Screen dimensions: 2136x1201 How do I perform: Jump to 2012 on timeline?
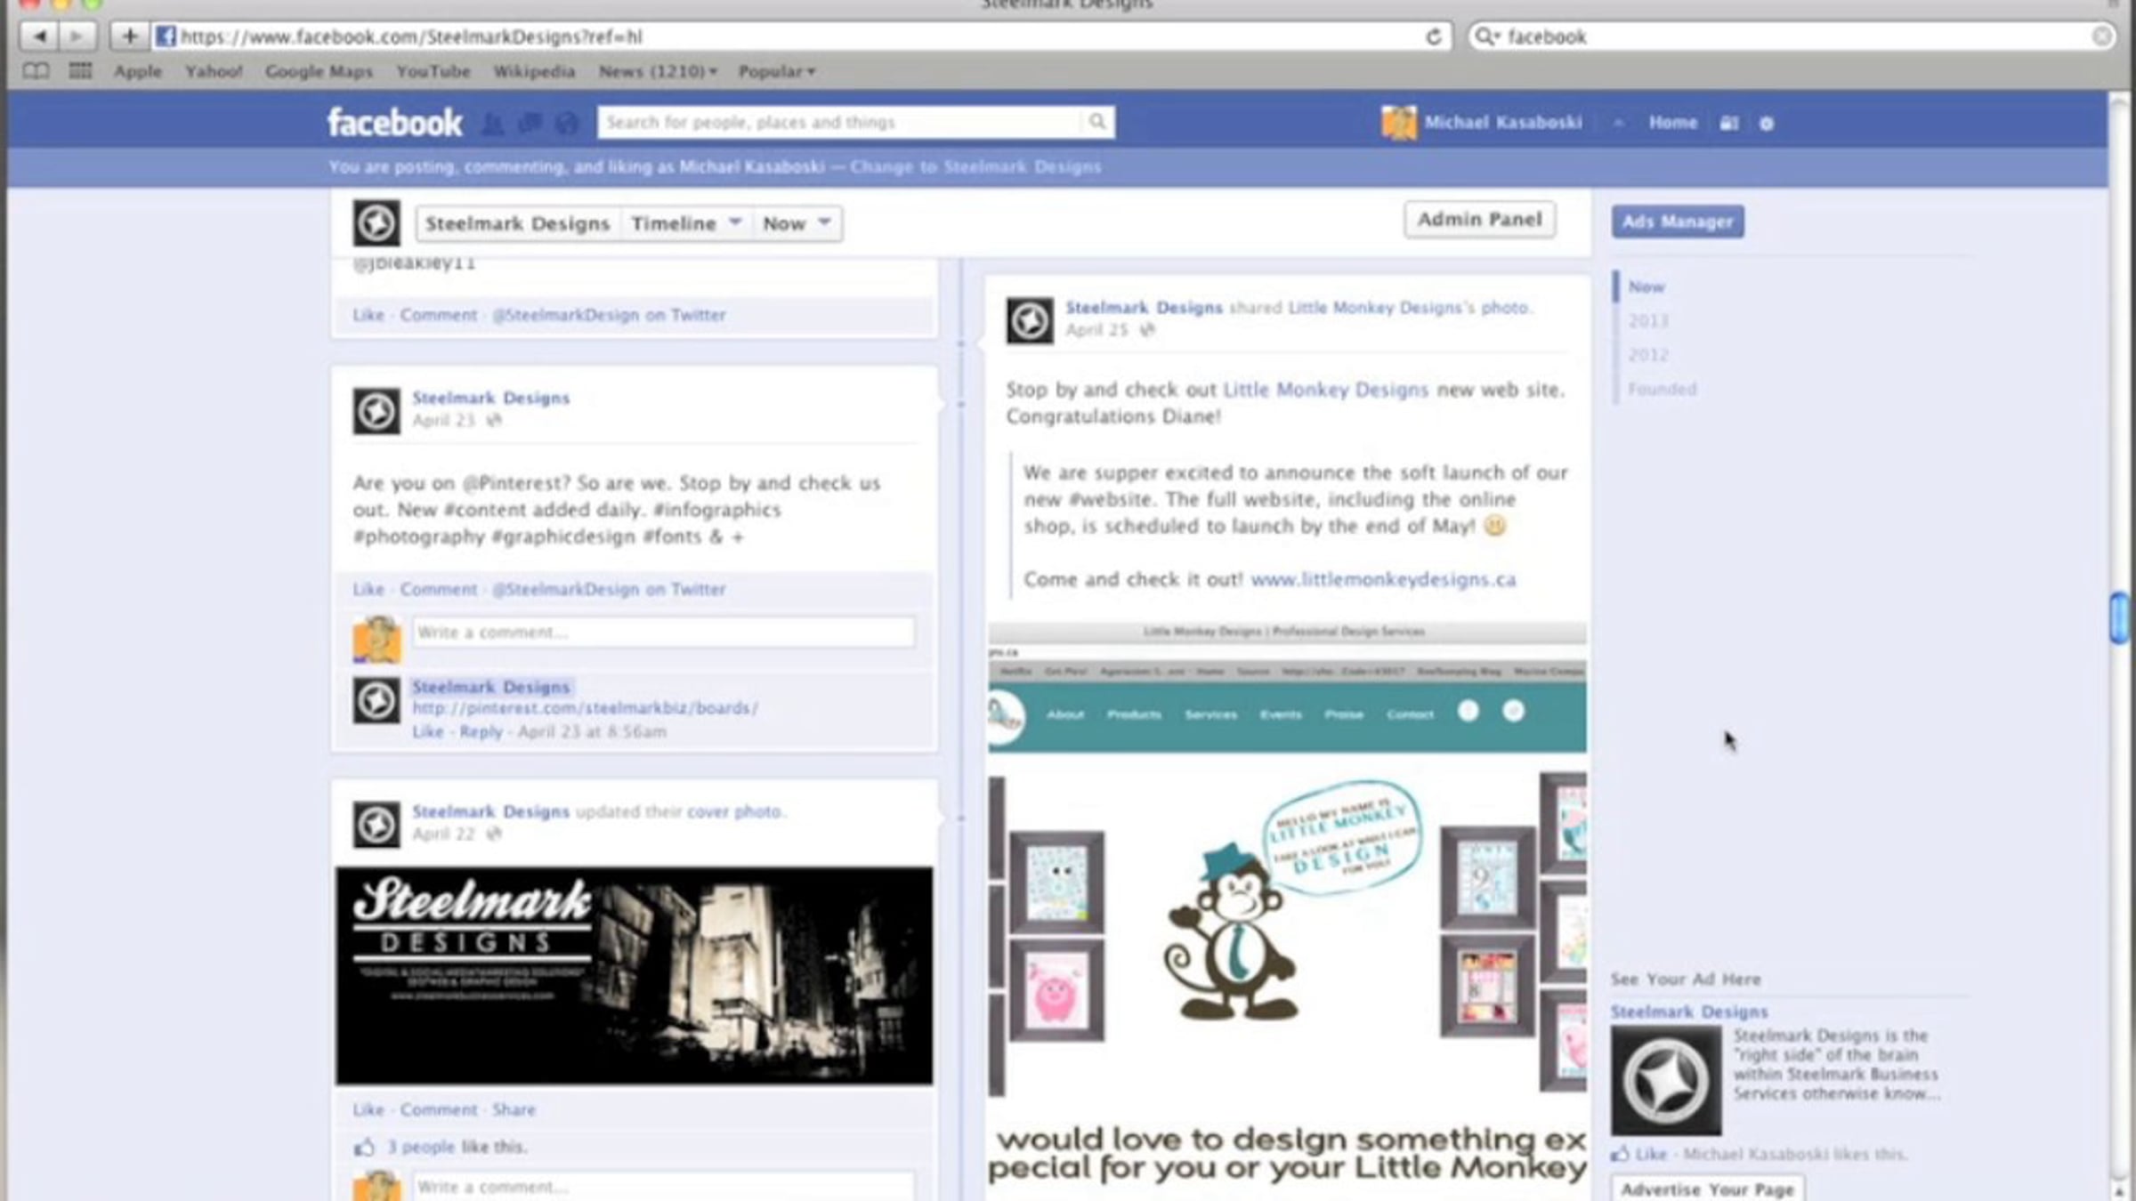point(1647,355)
